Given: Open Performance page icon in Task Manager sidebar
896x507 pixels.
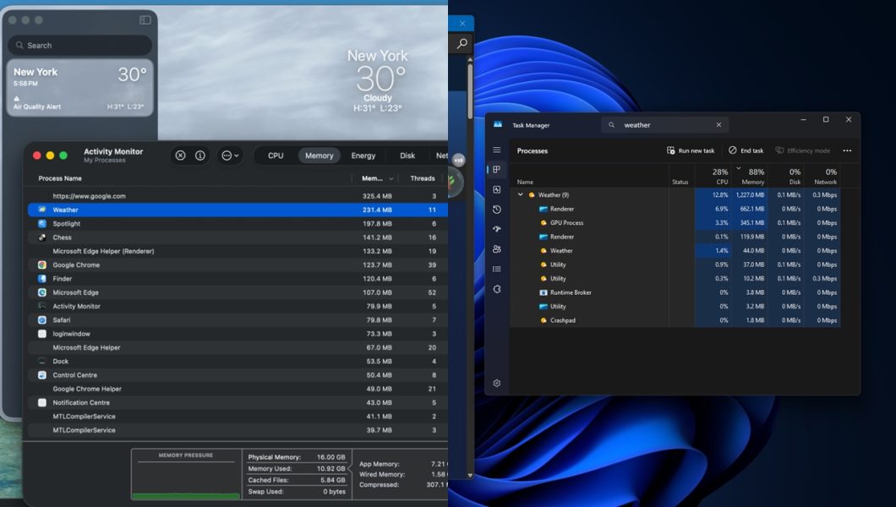Looking at the screenshot, I should coord(496,189).
